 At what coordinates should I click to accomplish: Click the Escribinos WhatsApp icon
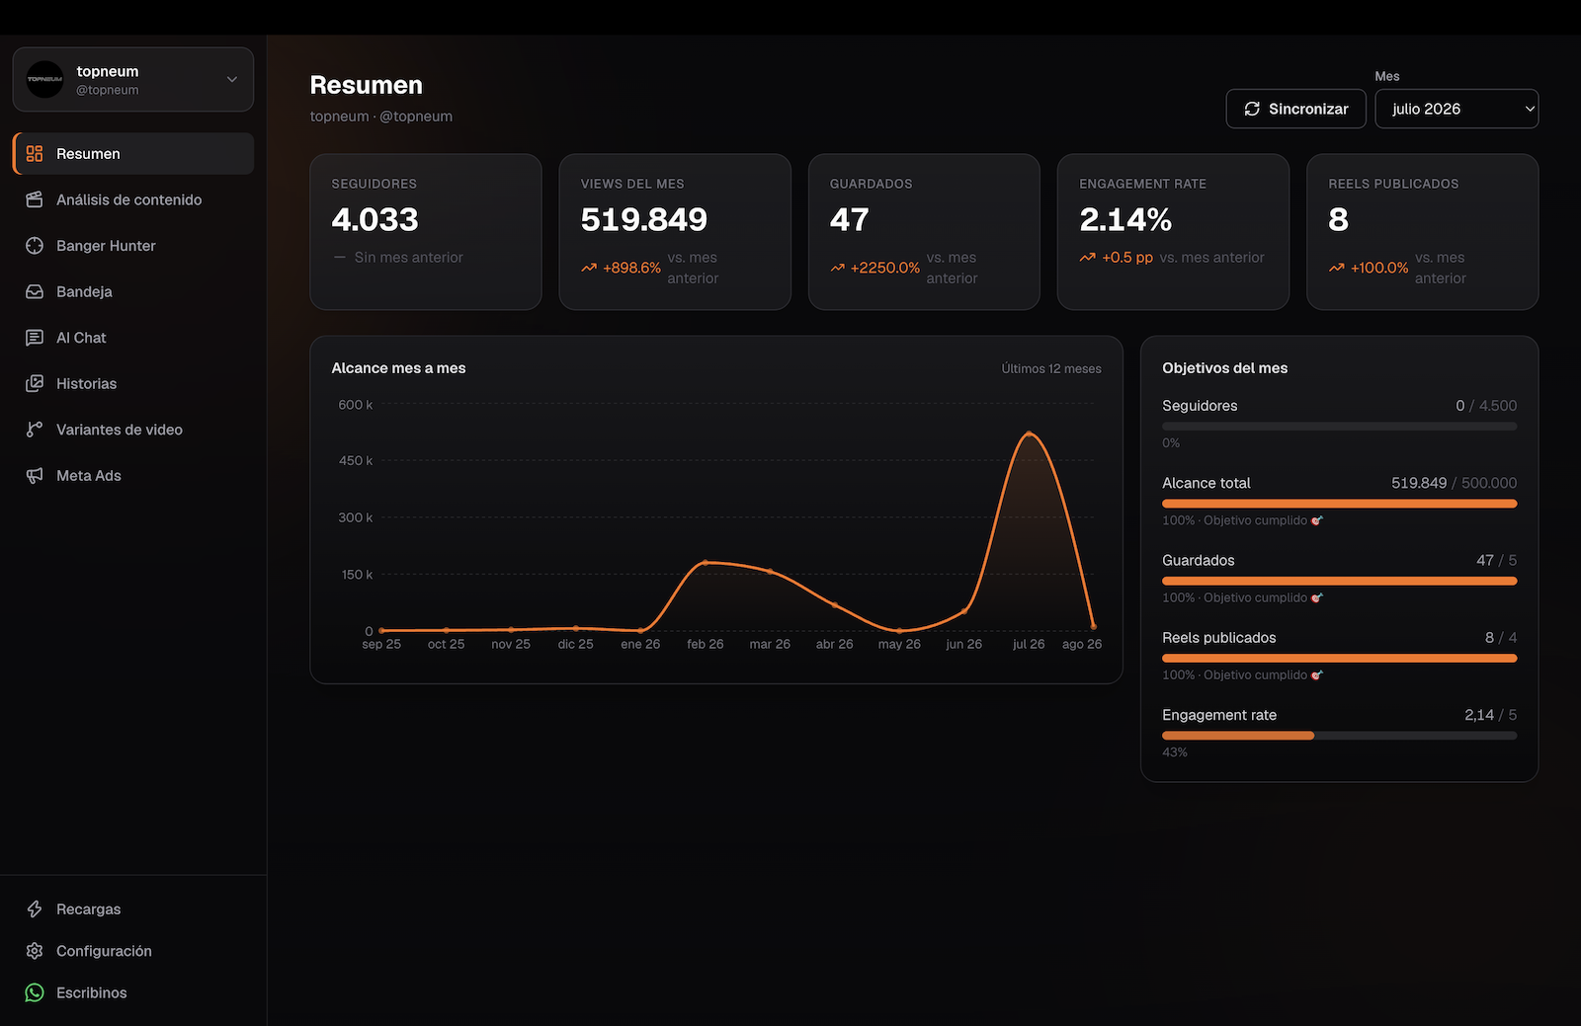pyautogui.click(x=35, y=992)
